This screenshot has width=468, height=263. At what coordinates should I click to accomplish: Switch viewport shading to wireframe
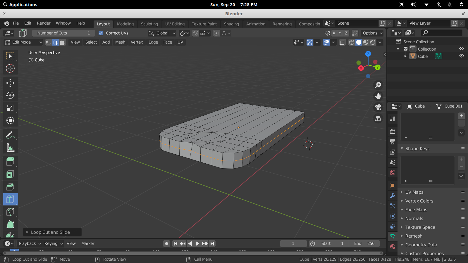click(x=352, y=42)
